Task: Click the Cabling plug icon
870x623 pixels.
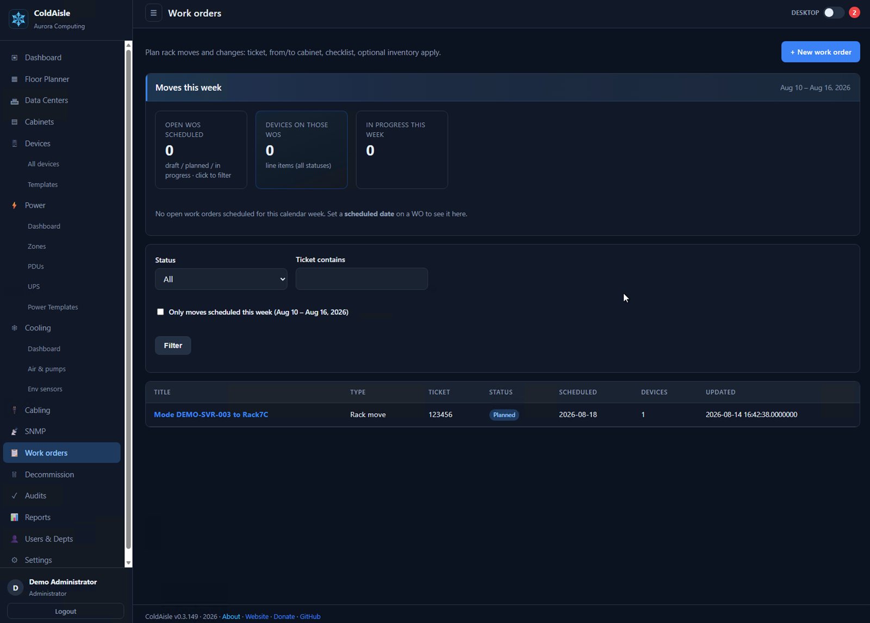Action: click(15, 410)
